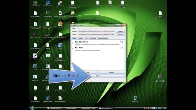The width and height of the screenshot is (196, 110).
Task: Switch to the Mods tab
Action: [74, 38]
